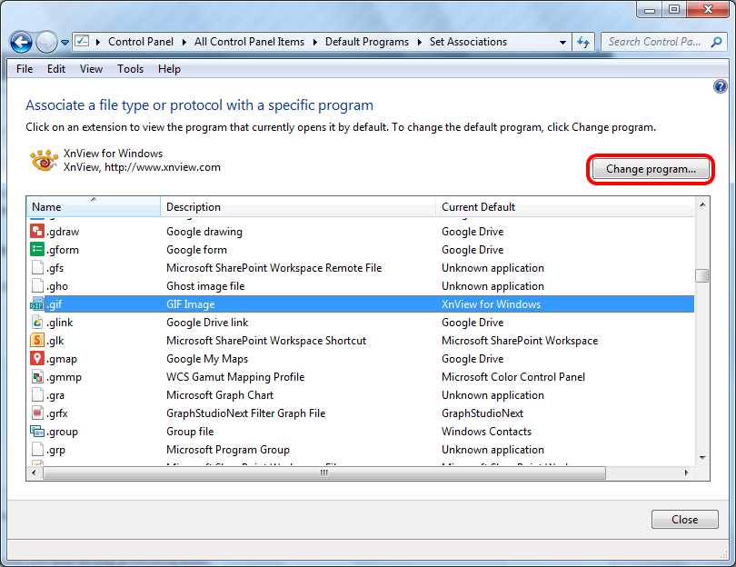This screenshot has height=567, width=736.
Task: Click the vertical scrollbar up arrow
Action: click(701, 204)
